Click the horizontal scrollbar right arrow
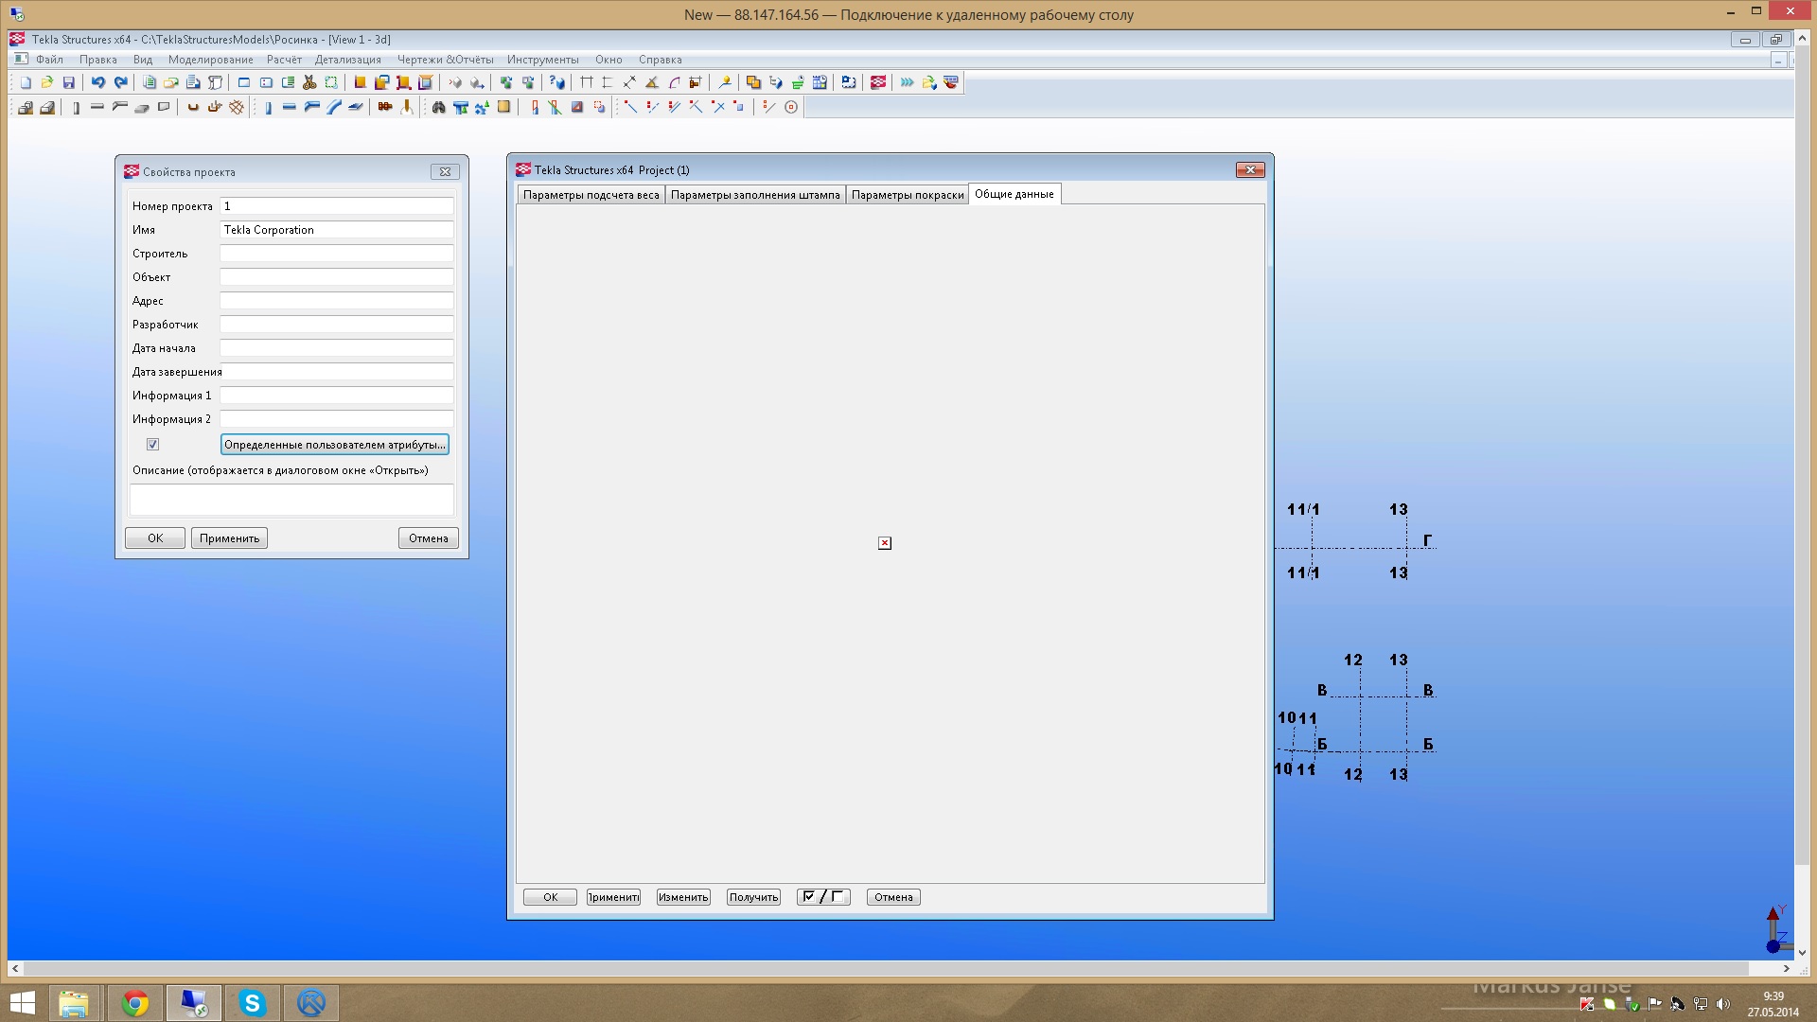 coord(1786,968)
